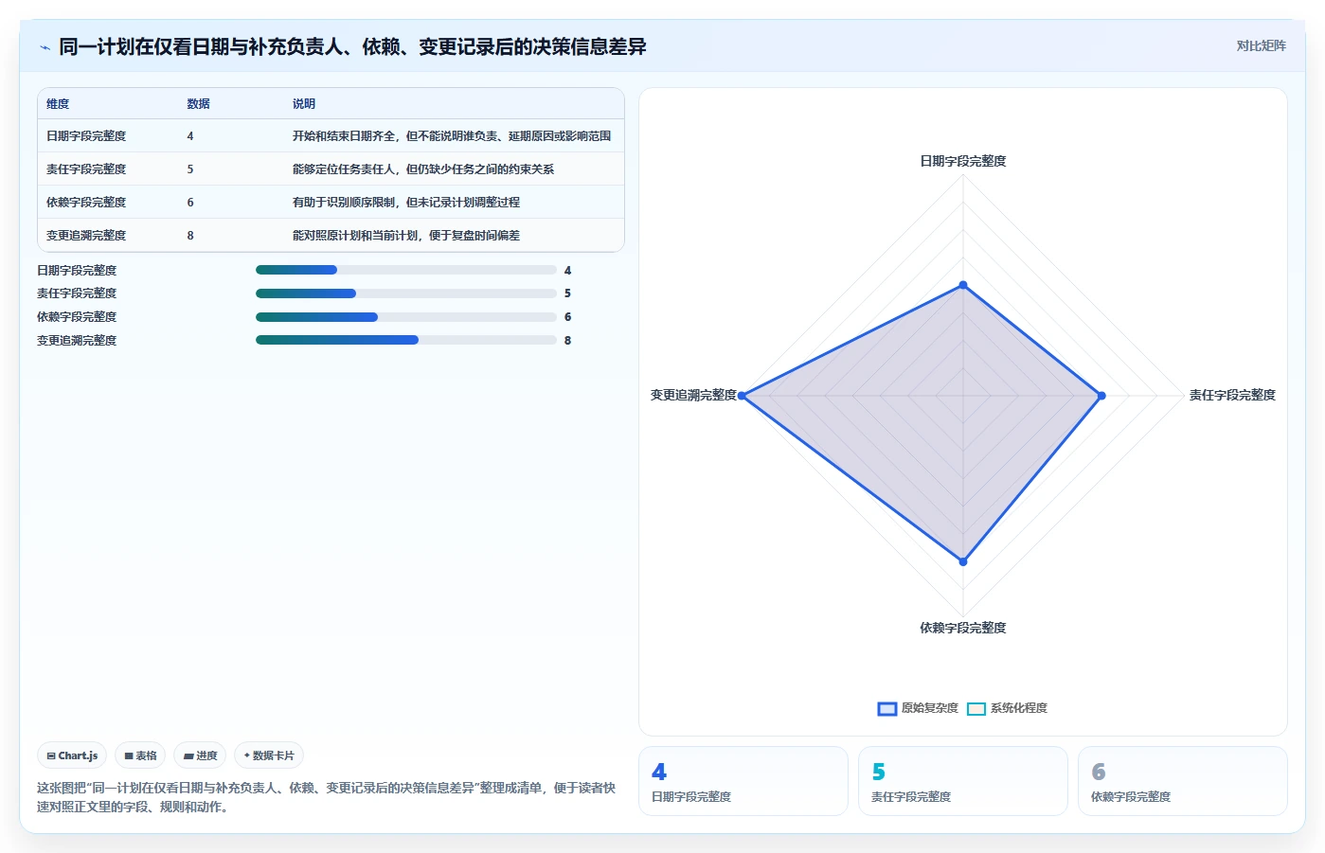
Task: Click the 日期字段完整度 progress bar
Action: pyautogui.click(x=406, y=270)
